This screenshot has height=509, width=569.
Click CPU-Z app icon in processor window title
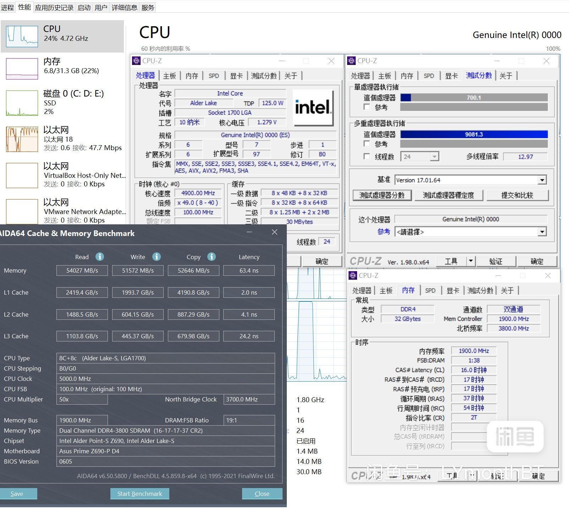(x=136, y=61)
